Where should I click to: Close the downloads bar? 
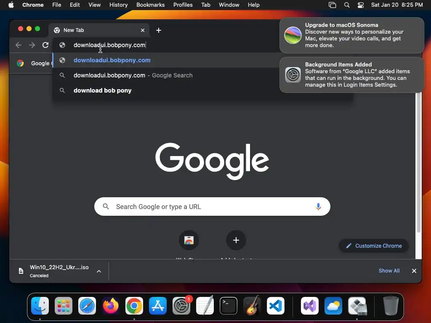[414, 271]
